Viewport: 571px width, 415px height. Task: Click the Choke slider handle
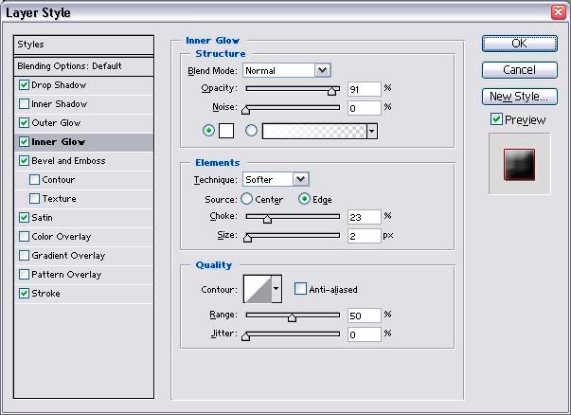pyautogui.click(x=267, y=219)
